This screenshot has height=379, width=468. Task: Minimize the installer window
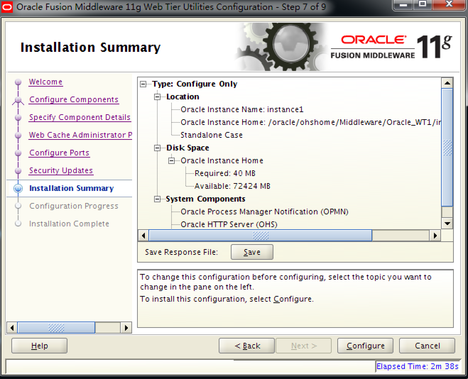pyautogui.click(x=403, y=5)
